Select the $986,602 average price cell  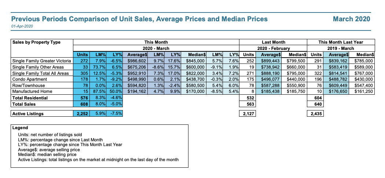136,61
